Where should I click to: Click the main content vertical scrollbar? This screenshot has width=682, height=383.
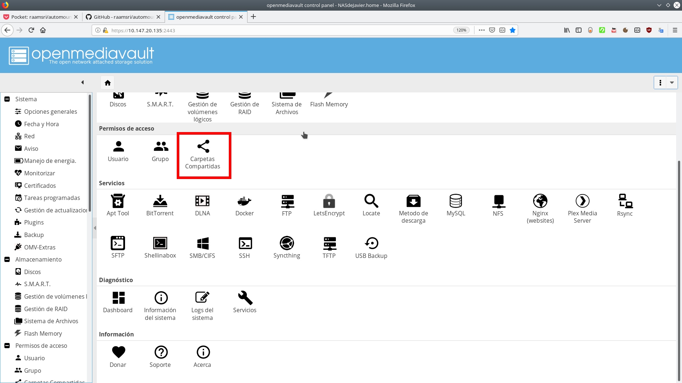[679, 271]
